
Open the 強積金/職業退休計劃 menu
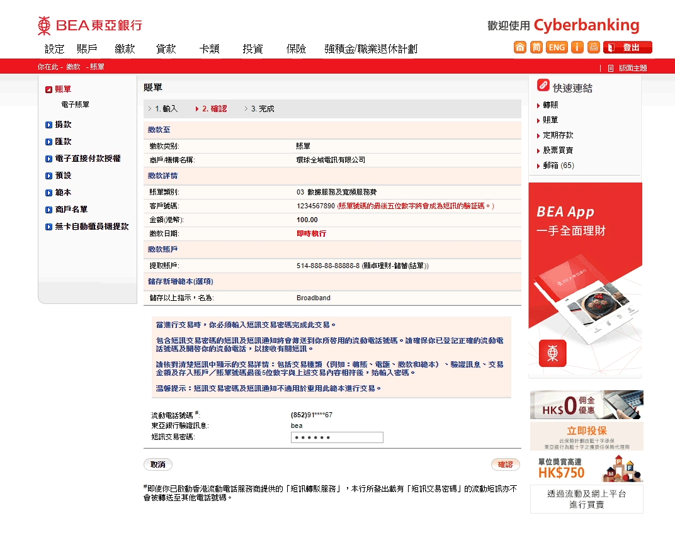(x=371, y=49)
